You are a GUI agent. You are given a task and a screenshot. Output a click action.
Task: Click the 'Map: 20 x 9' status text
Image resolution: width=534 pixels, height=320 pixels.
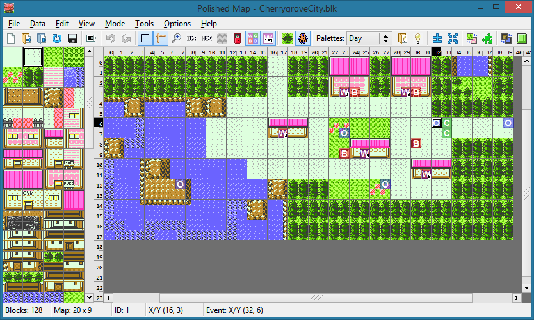(73, 310)
